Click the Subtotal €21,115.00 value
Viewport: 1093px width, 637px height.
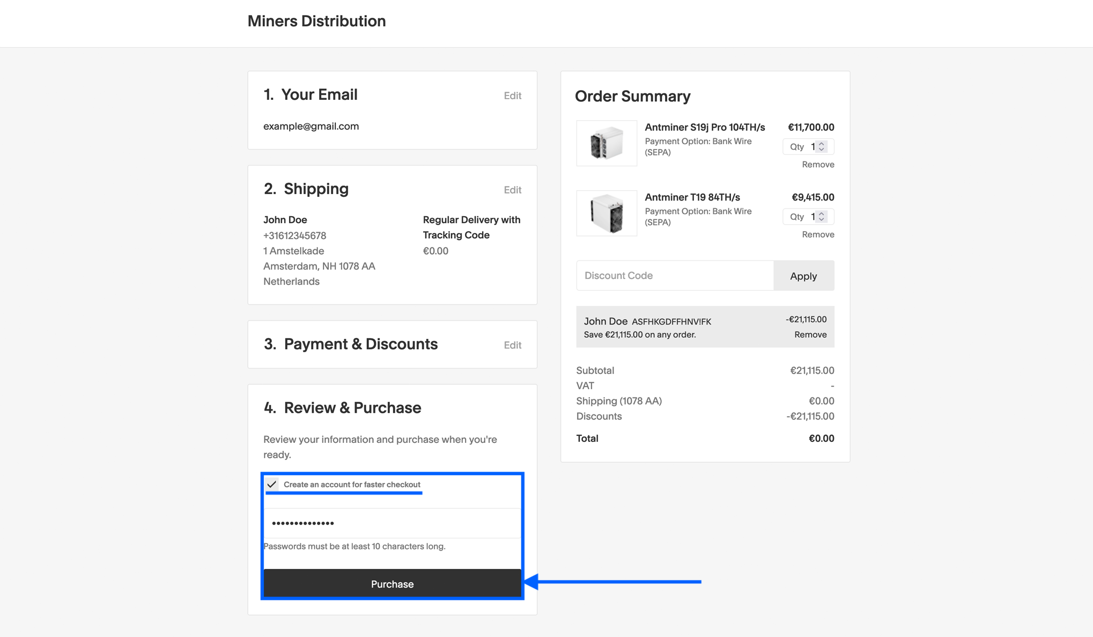pos(812,371)
